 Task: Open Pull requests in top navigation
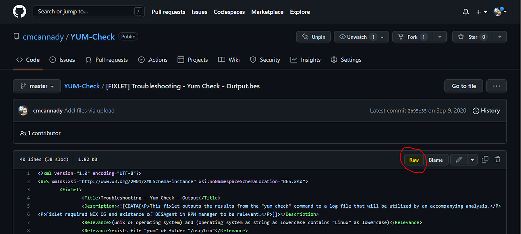168,12
